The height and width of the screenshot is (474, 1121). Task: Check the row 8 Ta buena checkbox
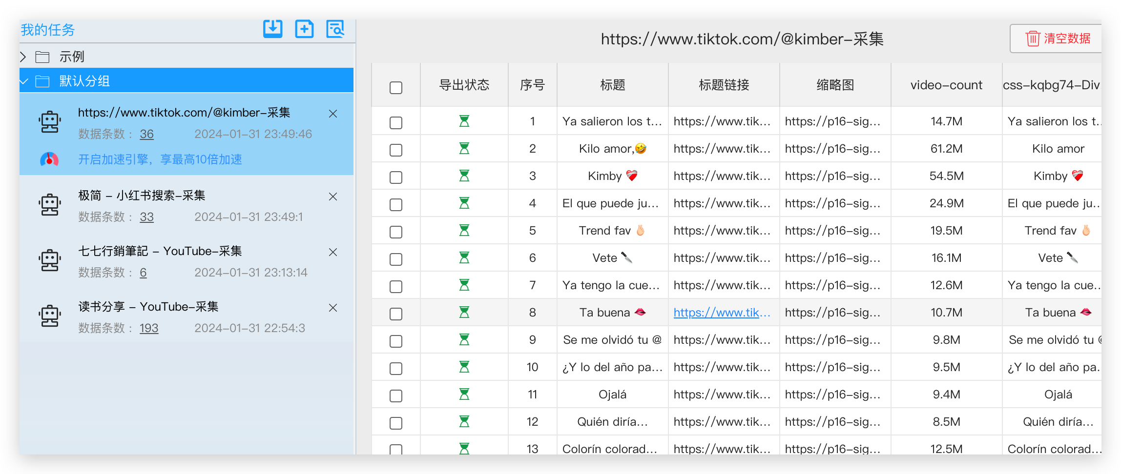[x=396, y=314]
